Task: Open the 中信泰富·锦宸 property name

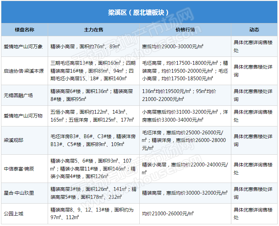Action: pyautogui.click(x=19, y=169)
